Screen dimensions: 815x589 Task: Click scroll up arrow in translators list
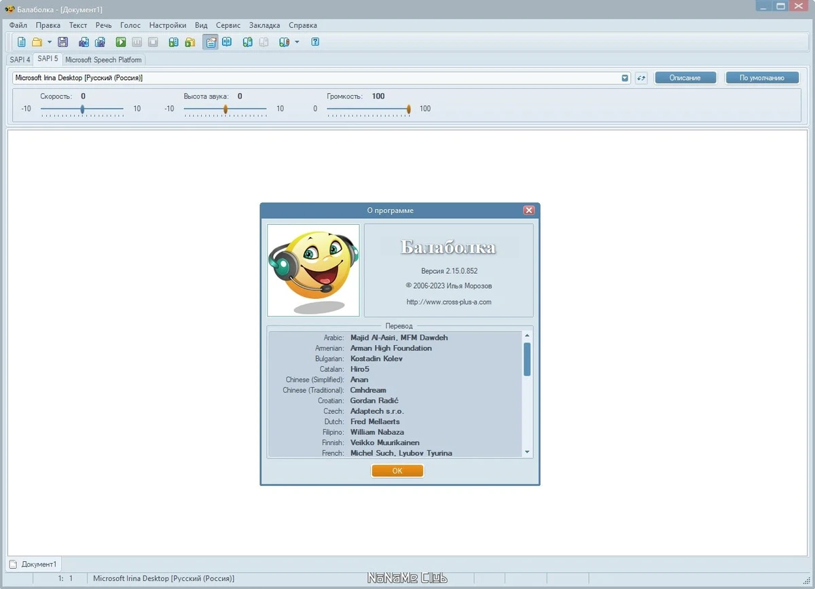(527, 335)
